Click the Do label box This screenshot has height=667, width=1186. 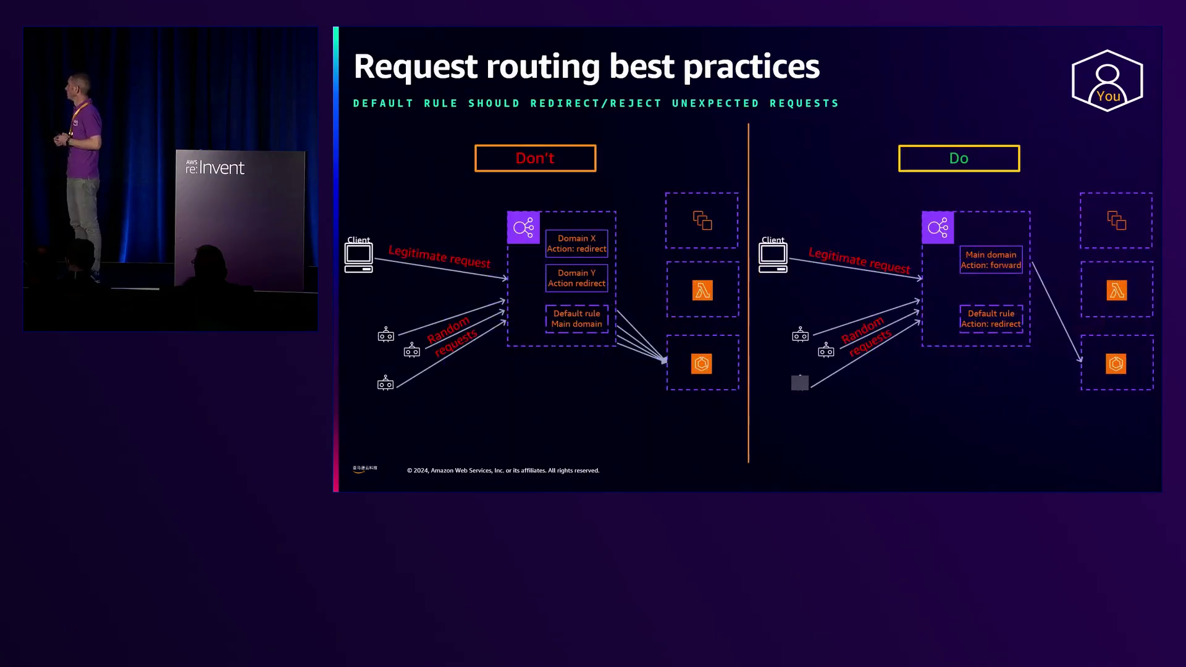pyautogui.click(x=959, y=158)
